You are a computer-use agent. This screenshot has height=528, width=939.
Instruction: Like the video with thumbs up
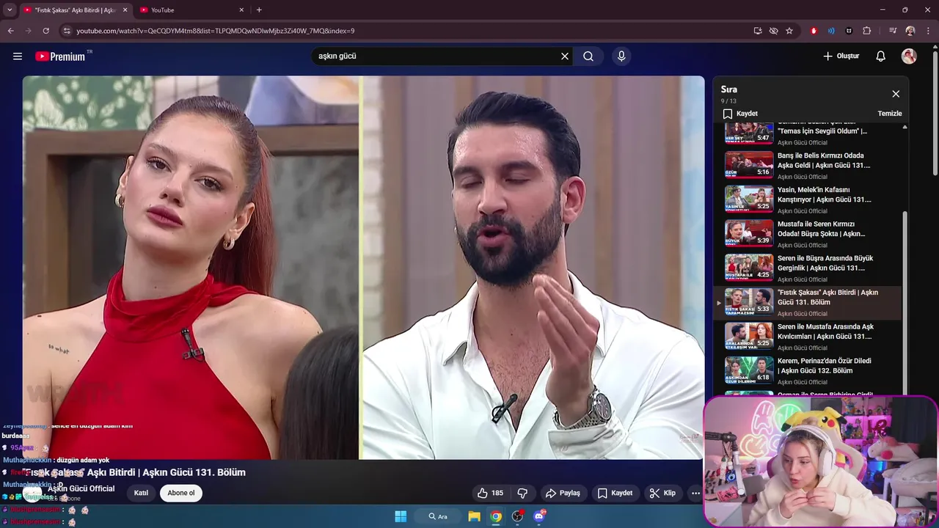click(490, 494)
